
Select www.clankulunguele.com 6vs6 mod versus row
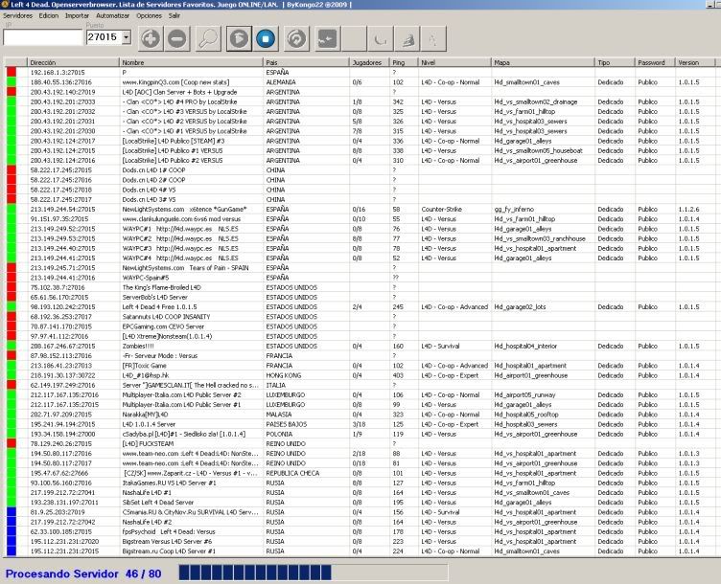[x=360, y=219]
